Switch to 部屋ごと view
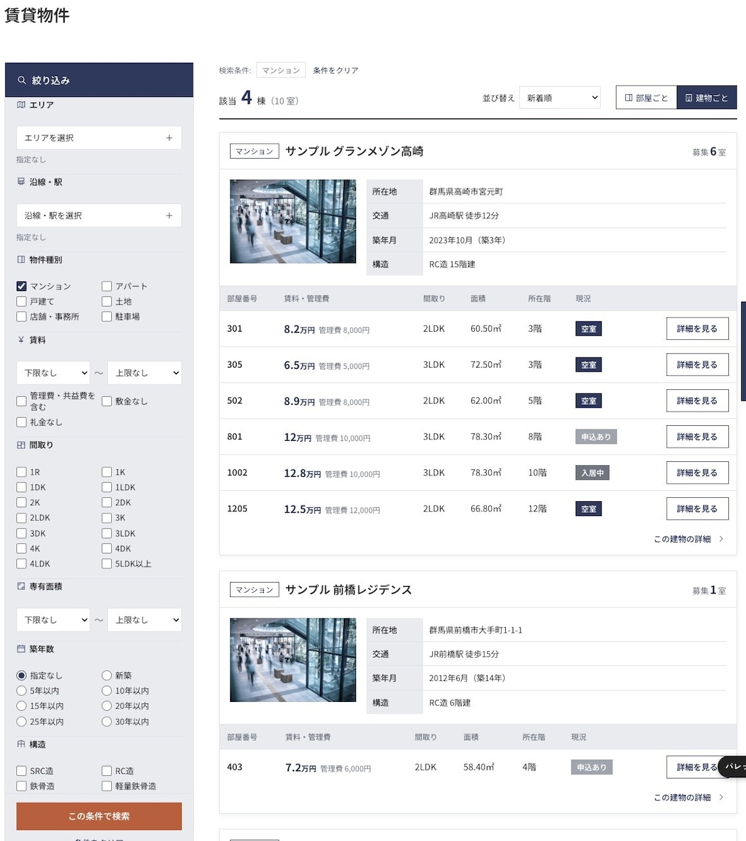 [x=646, y=98]
